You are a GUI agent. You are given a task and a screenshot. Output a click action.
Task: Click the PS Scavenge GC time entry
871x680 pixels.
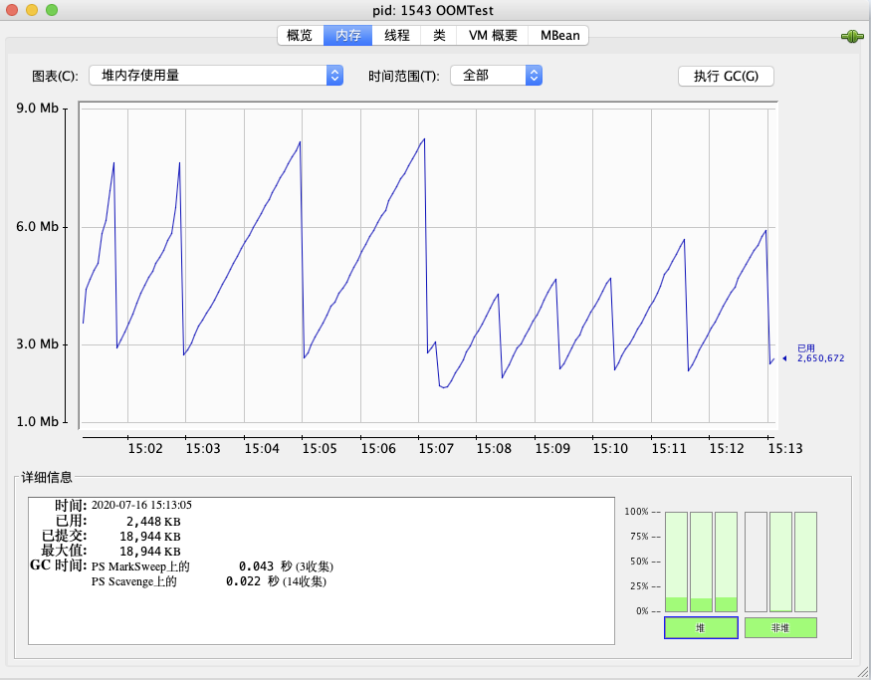[x=209, y=581]
